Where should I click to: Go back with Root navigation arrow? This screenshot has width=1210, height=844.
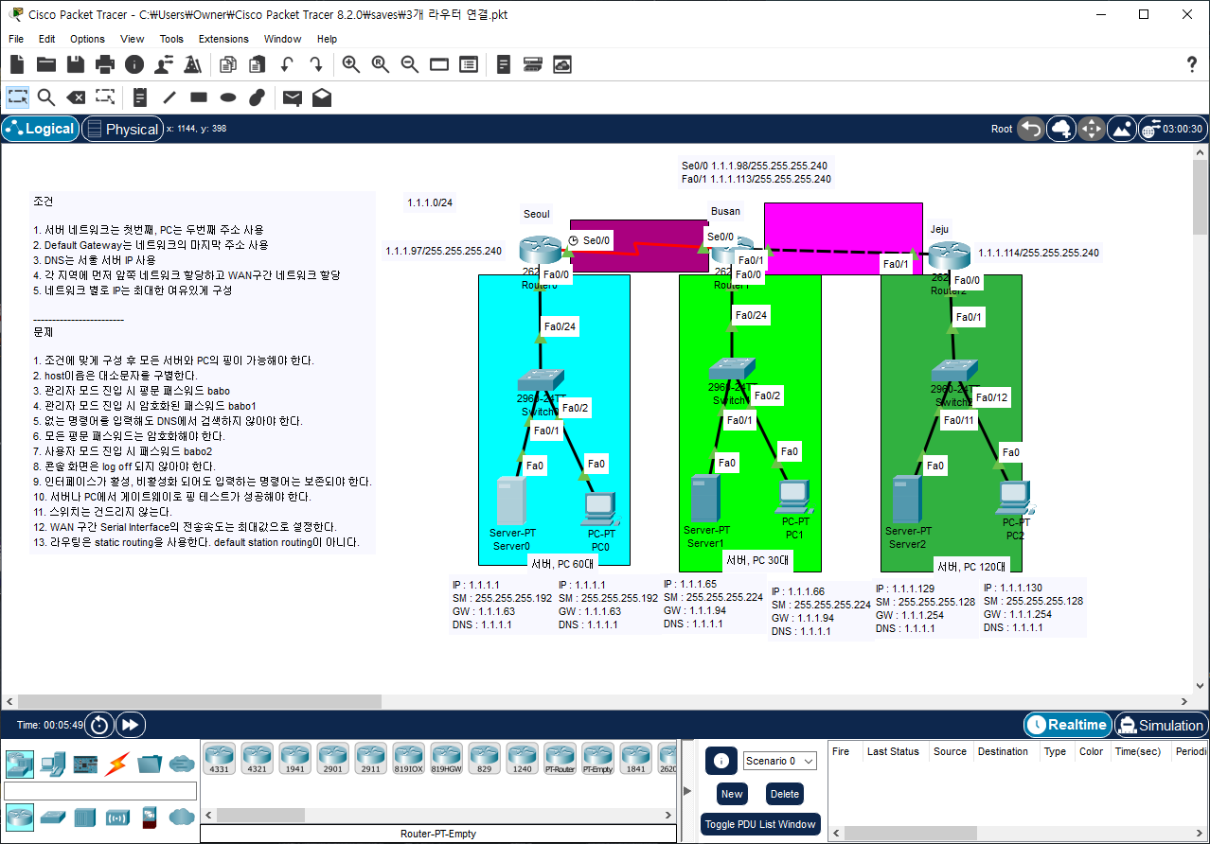pyautogui.click(x=1031, y=129)
